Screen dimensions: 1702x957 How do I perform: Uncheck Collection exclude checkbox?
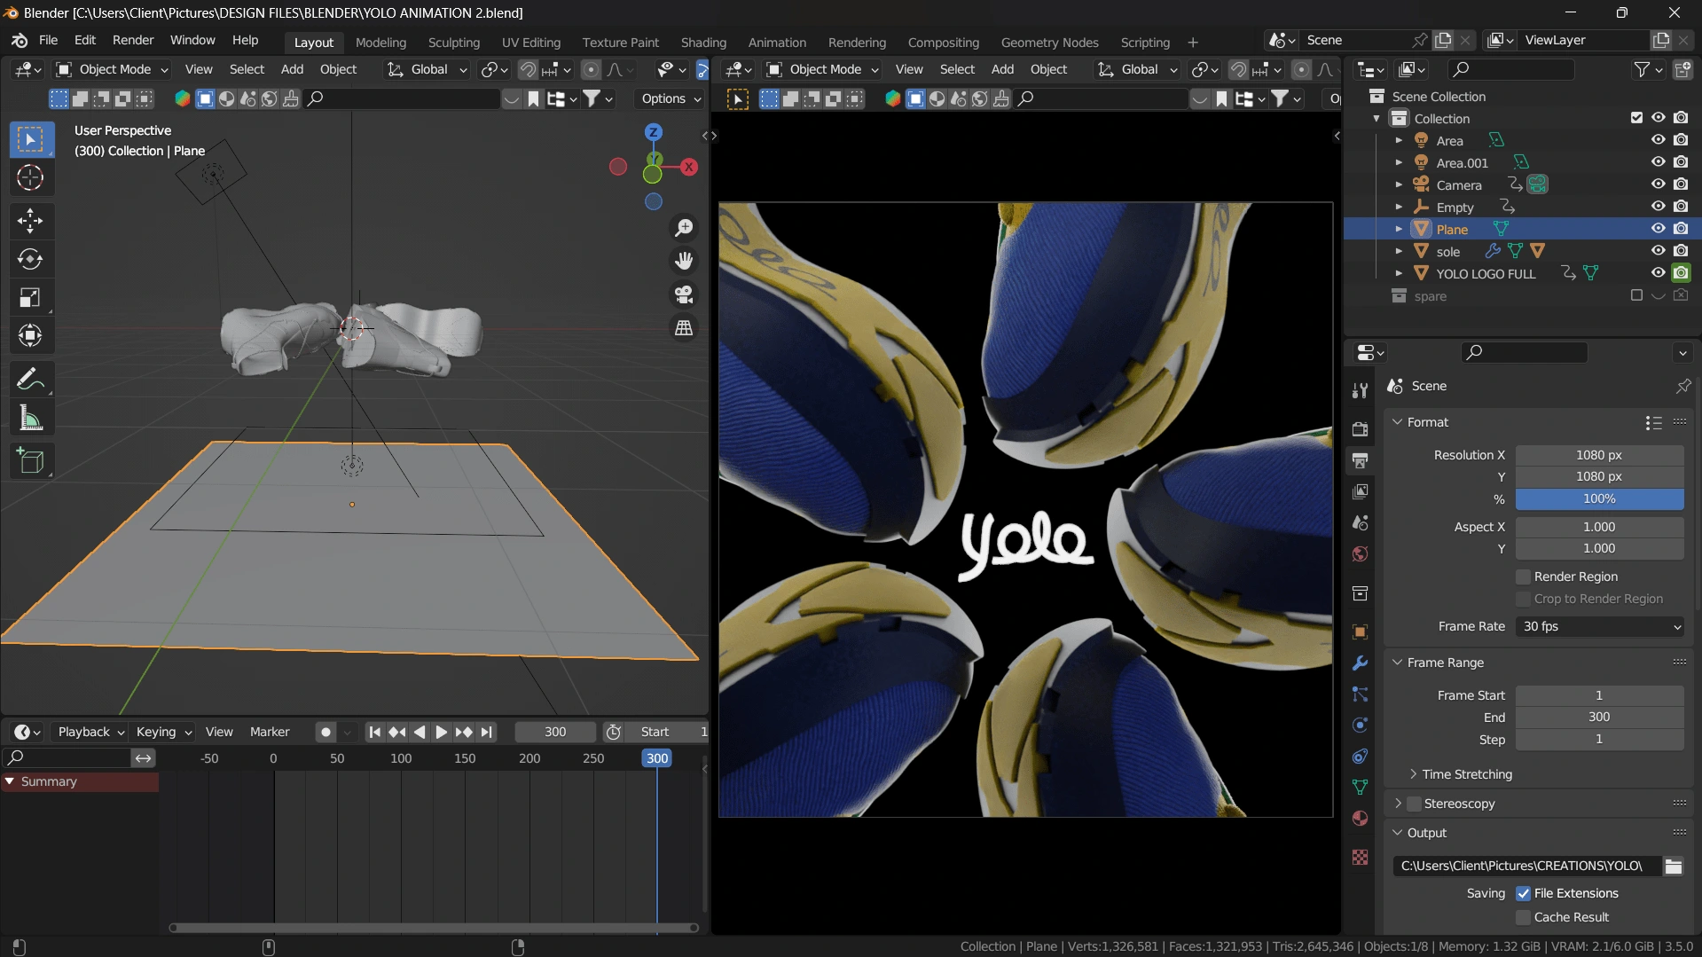pos(1636,118)
